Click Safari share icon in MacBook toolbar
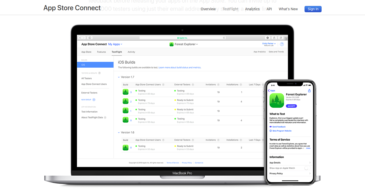 click(274, 38)
